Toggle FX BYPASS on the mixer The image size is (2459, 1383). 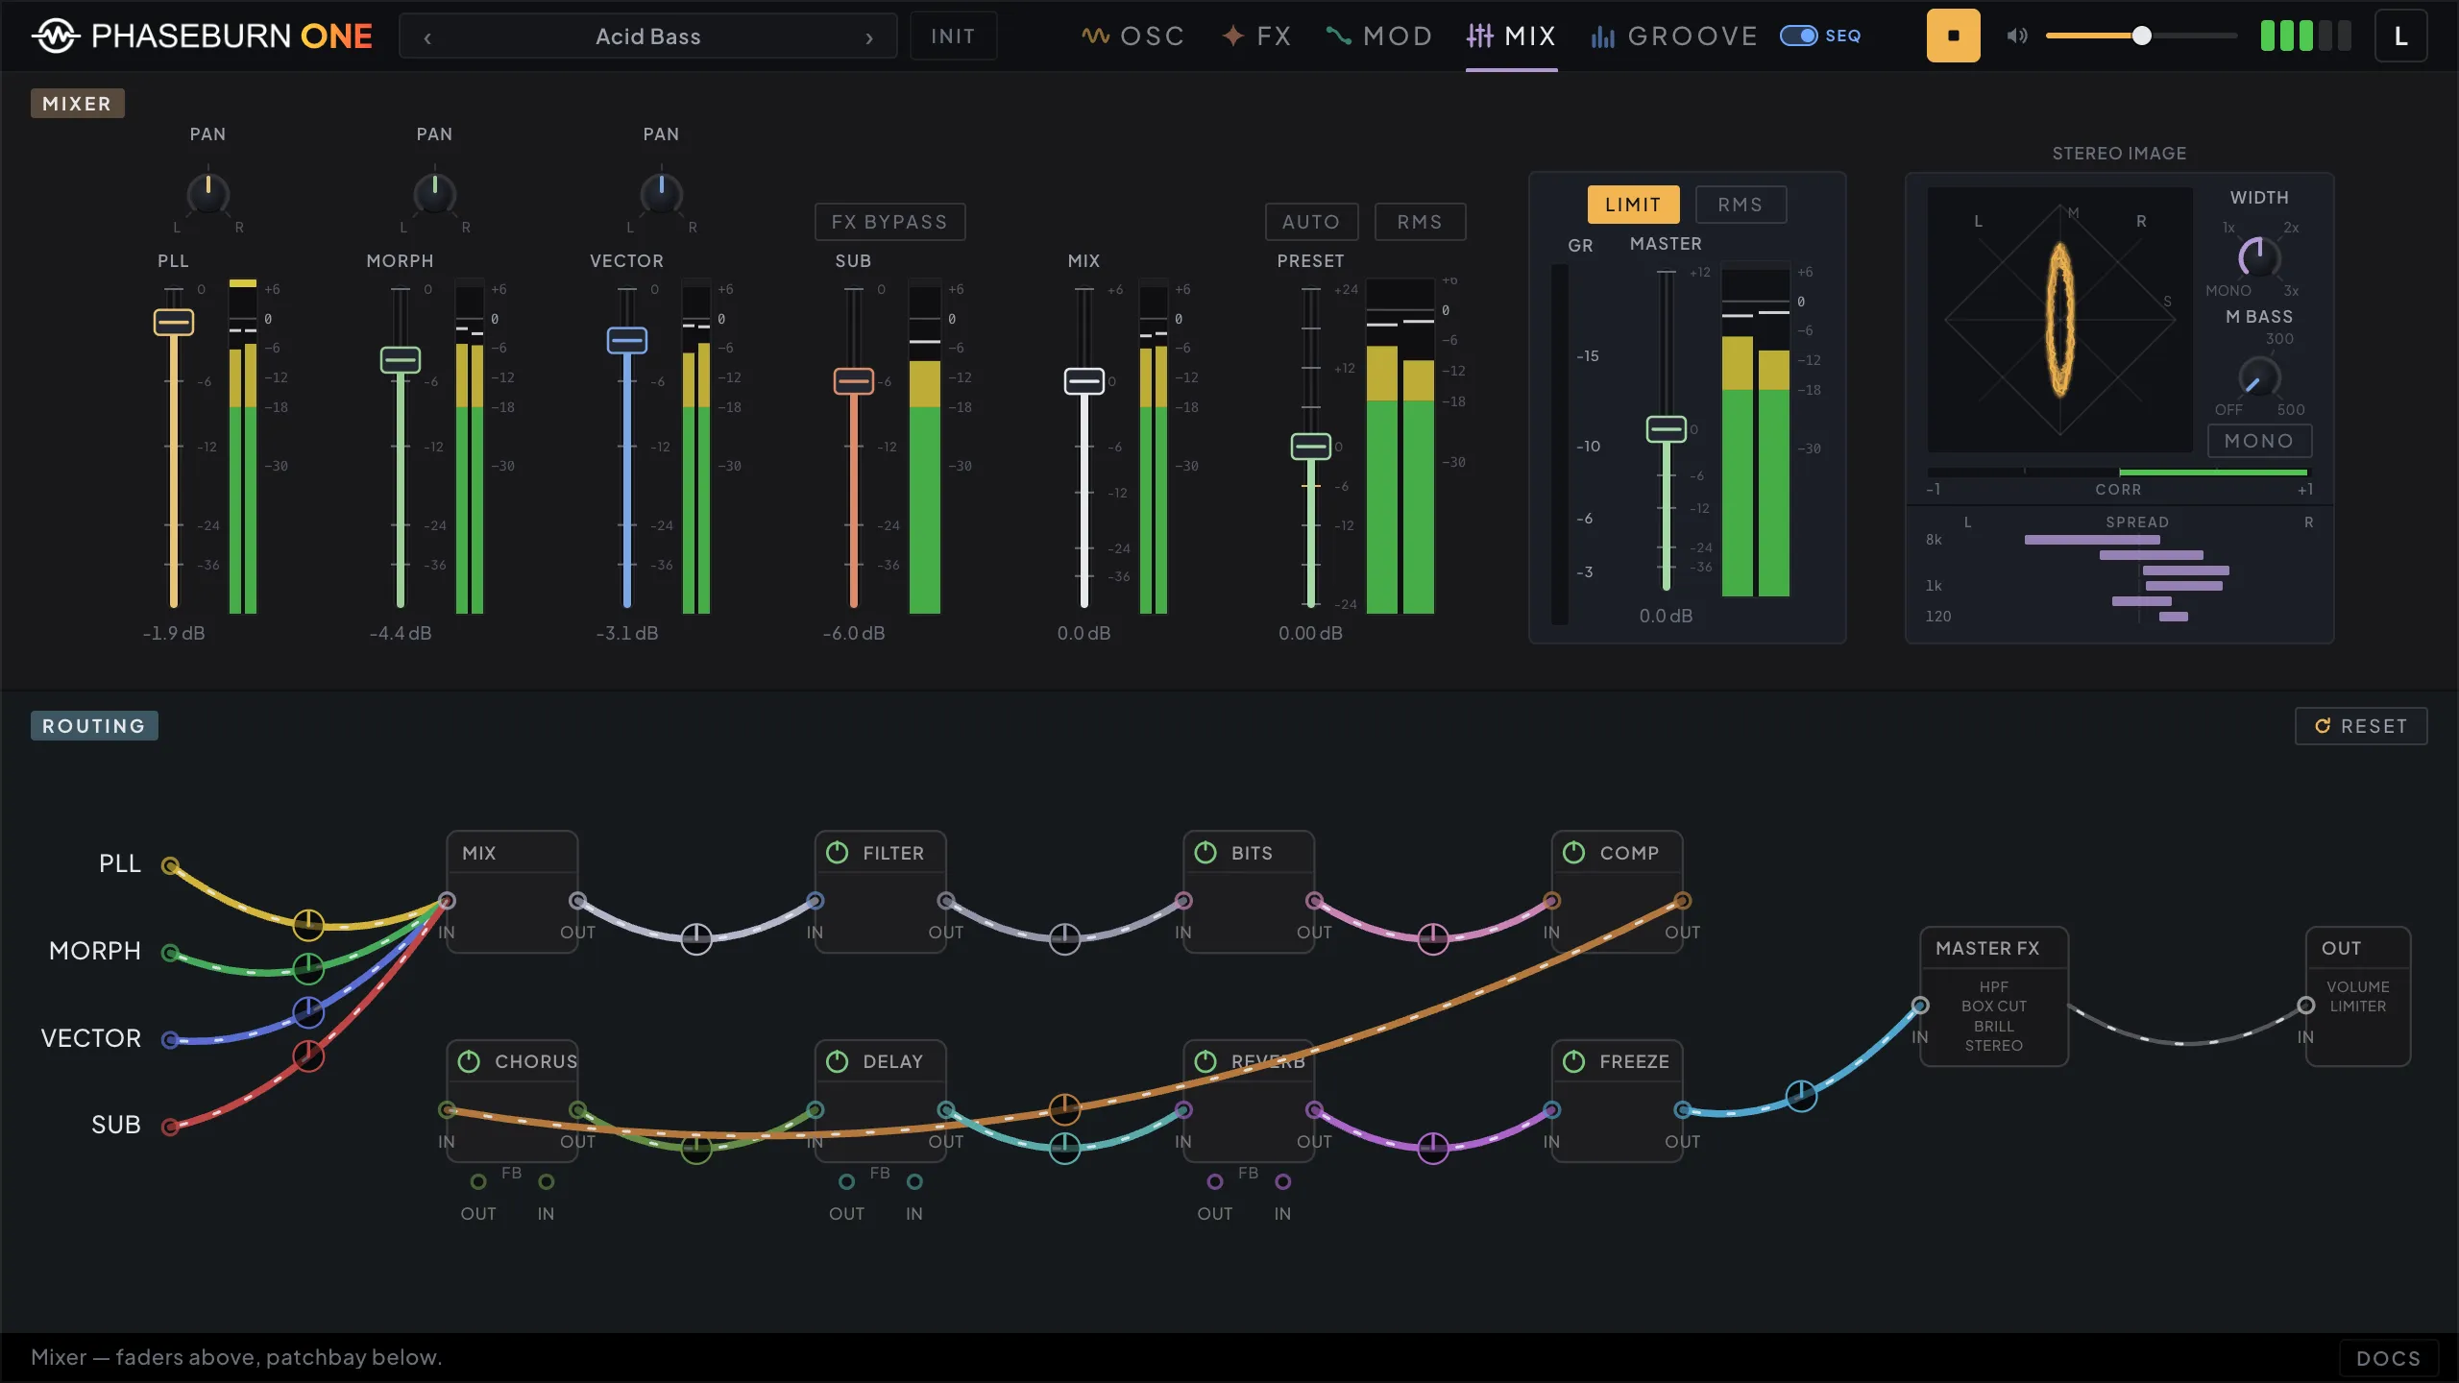click(x=889, y=222)
